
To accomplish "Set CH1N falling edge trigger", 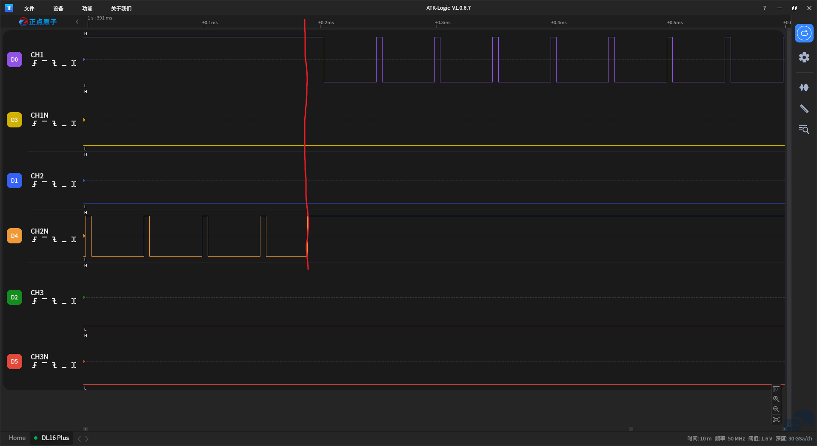I will (54, 123).
